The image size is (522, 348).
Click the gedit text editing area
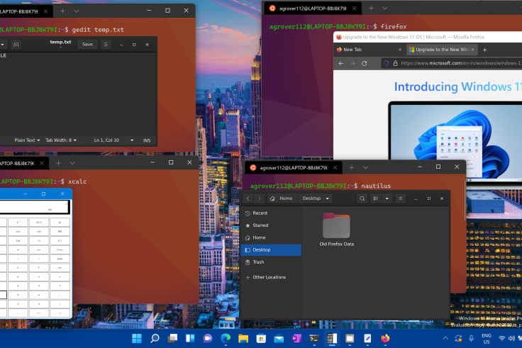(x=78, y=95)
